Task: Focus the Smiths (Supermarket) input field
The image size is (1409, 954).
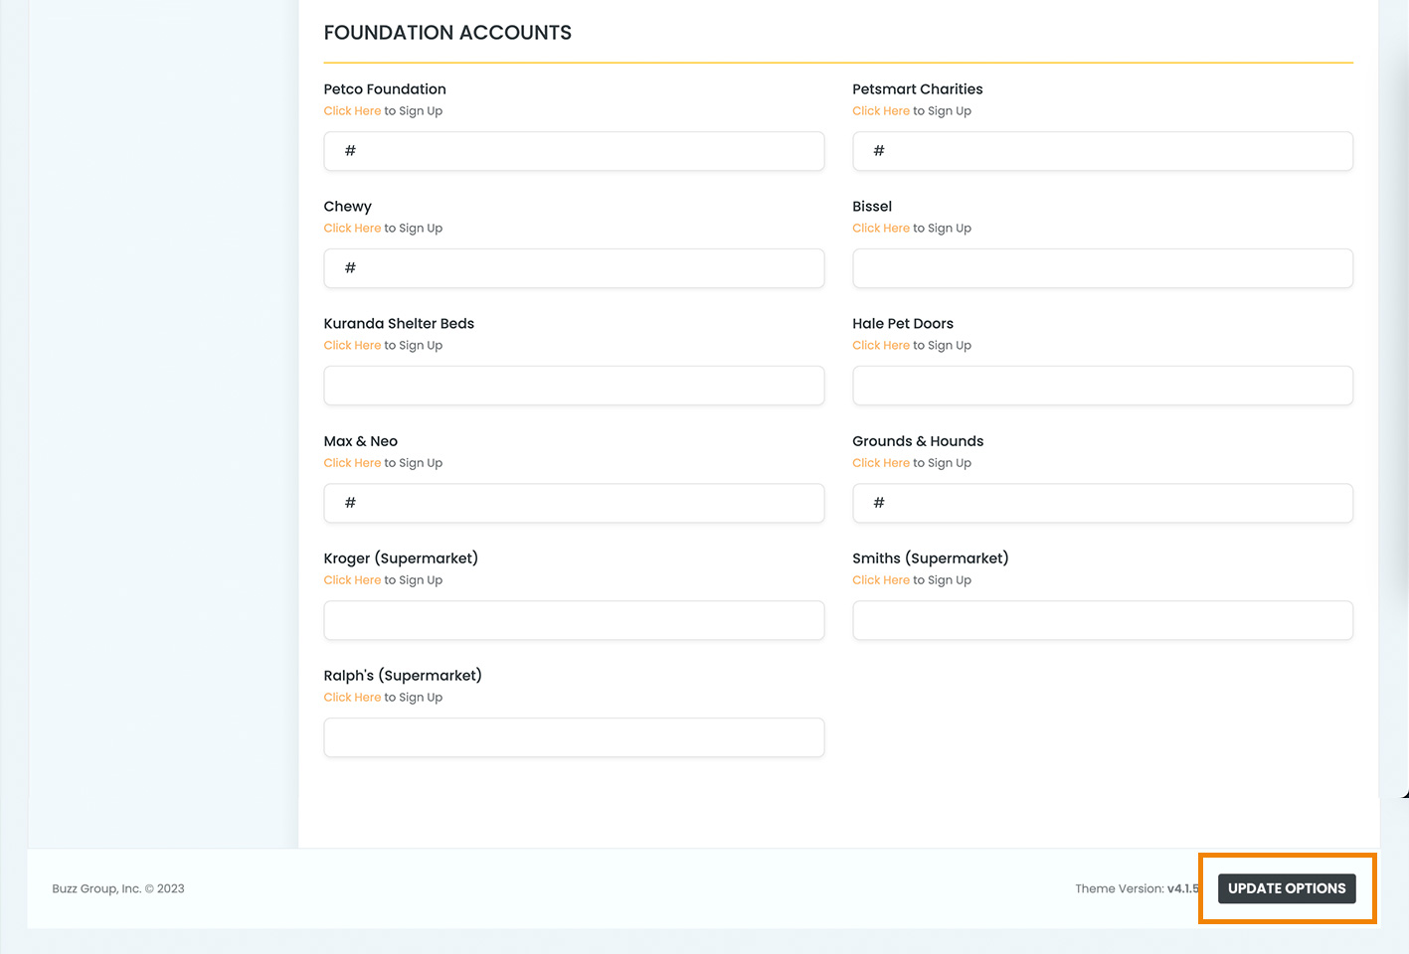Action: click(x=1103, y=620)
